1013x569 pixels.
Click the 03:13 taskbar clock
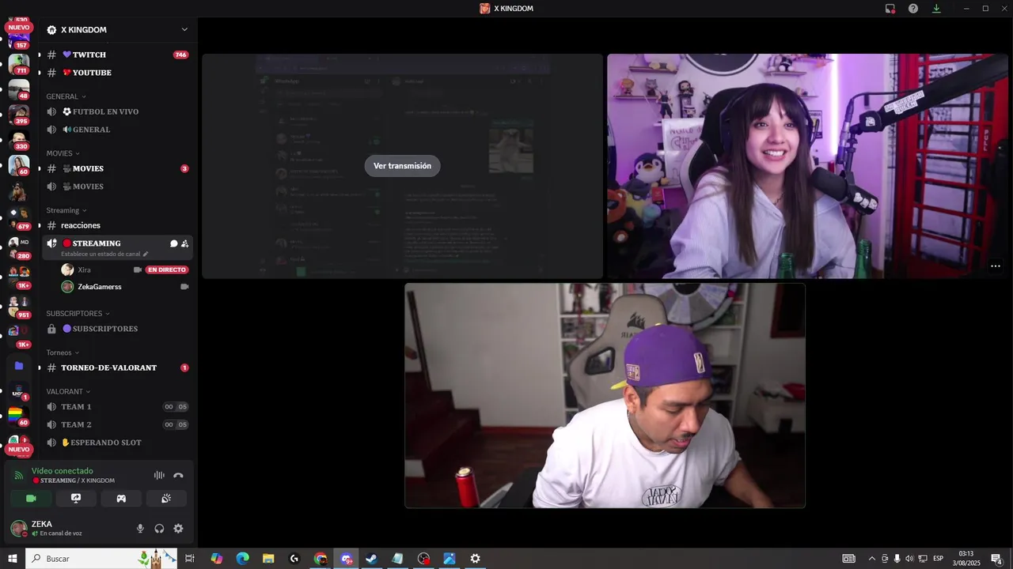(966, 559)
